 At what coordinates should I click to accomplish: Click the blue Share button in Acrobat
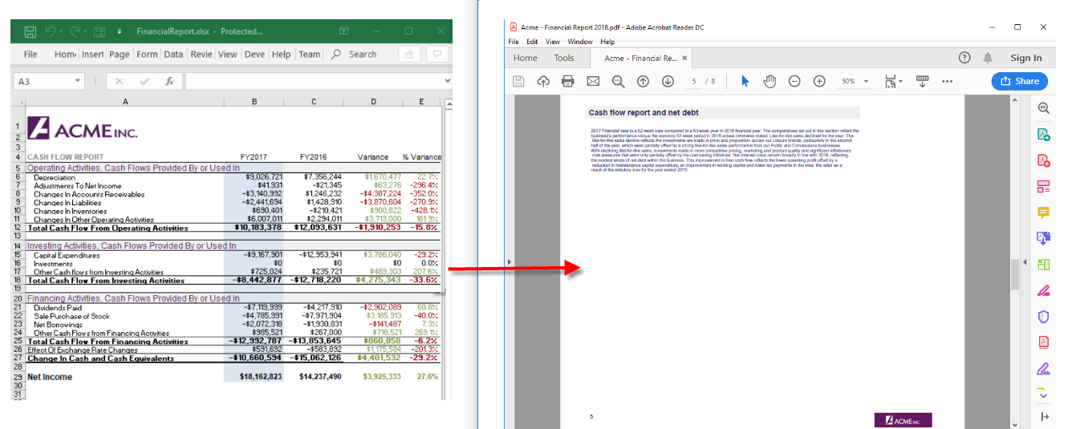click(1019, 81)
